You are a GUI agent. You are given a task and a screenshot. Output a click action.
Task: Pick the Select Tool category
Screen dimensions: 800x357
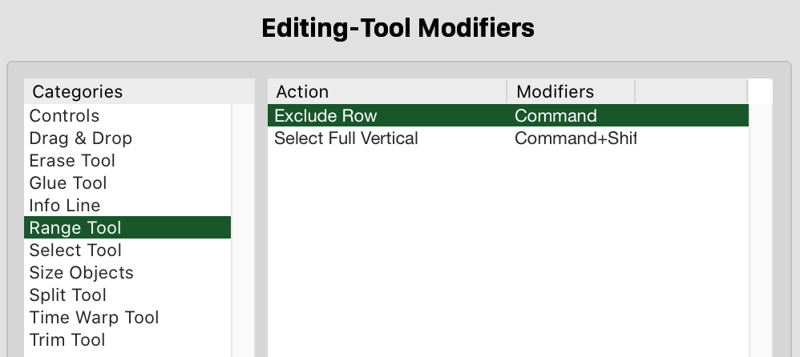click(75, 251)
